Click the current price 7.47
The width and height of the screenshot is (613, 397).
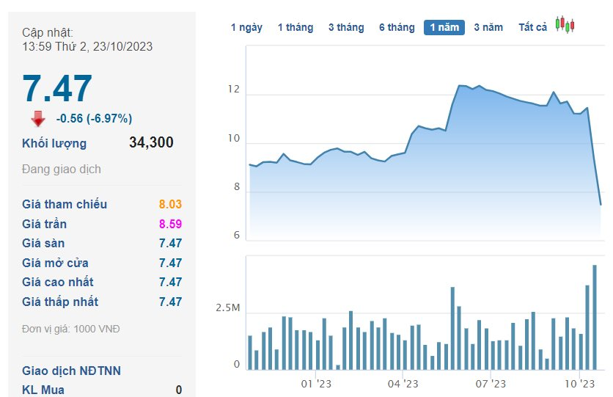coord(57,89)
